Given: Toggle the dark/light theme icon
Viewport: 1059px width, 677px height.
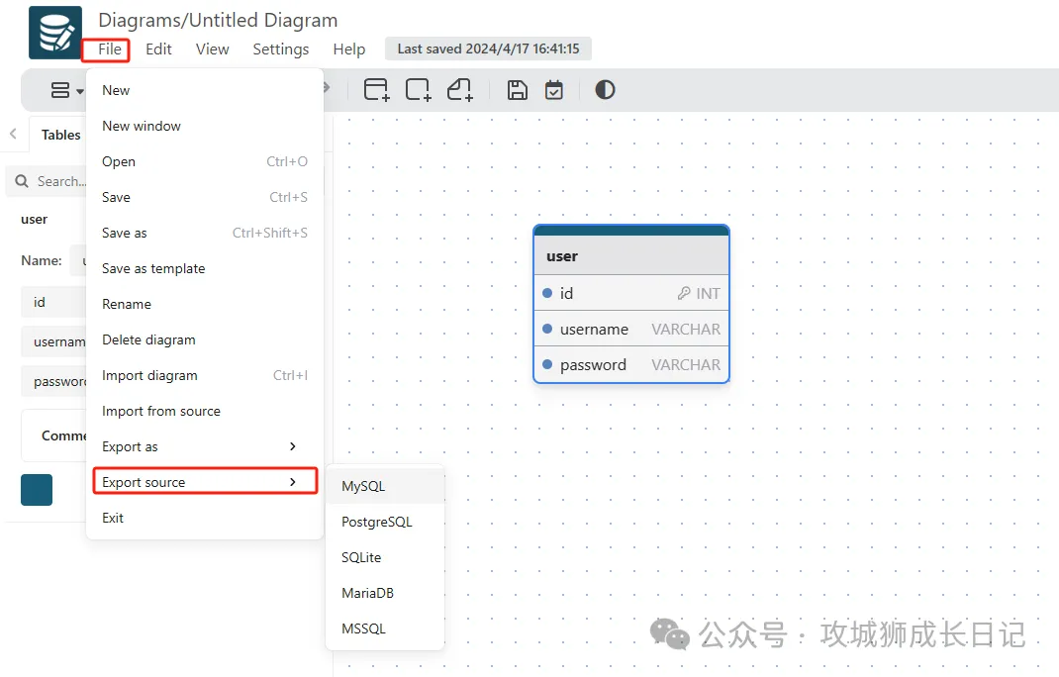Looking at the screenshot, I should pos(605,90).
